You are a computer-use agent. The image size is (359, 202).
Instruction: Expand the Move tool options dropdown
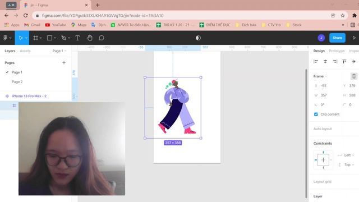click(x=26, y=38)
